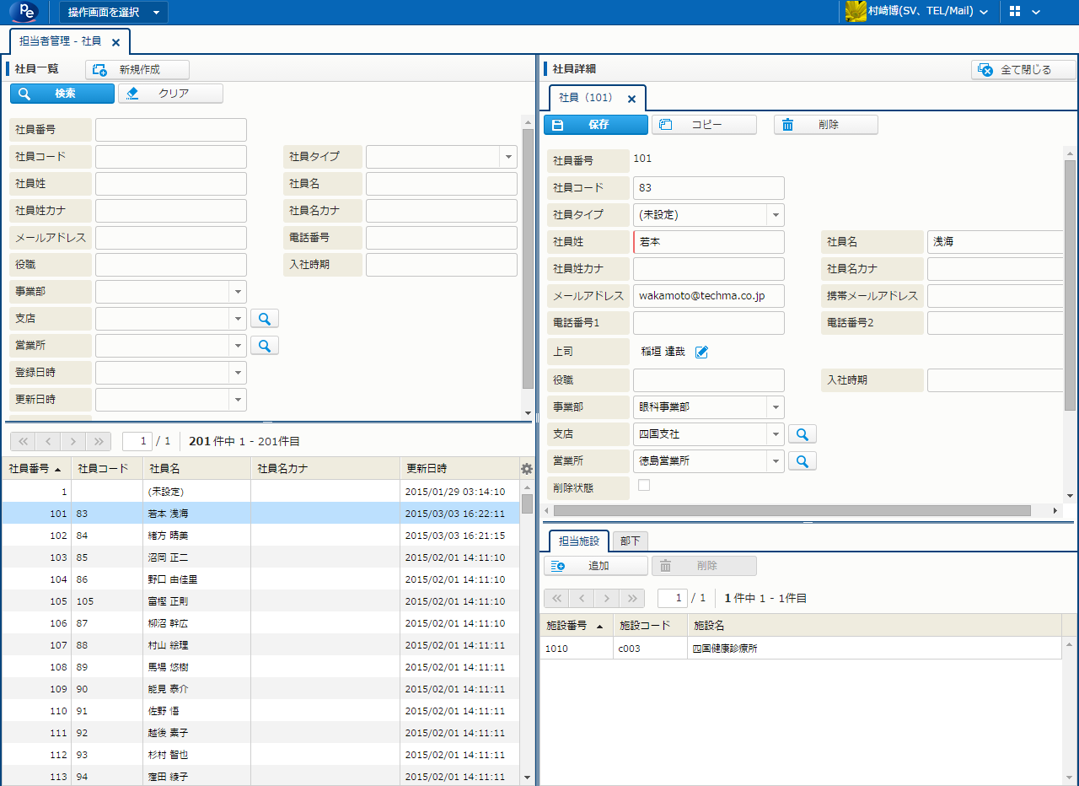Open the grid apps icon in top bar

(1015, 12)
